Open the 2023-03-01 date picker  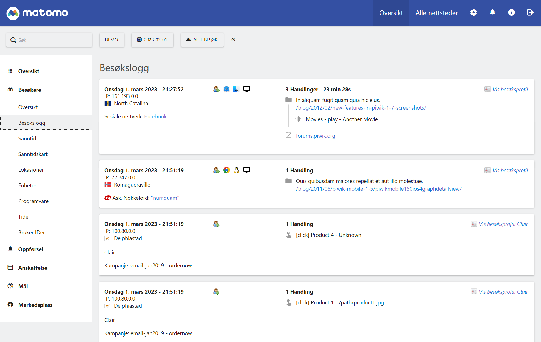click(152, 40)
